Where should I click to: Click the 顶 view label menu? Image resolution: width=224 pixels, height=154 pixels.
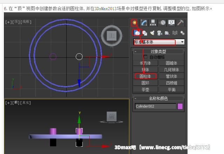(16, 22)
